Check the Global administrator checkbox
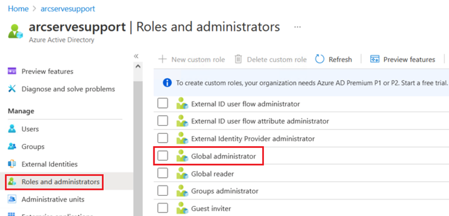The width and height of the screenshot is (449, 216). click(x=162, y=156)
